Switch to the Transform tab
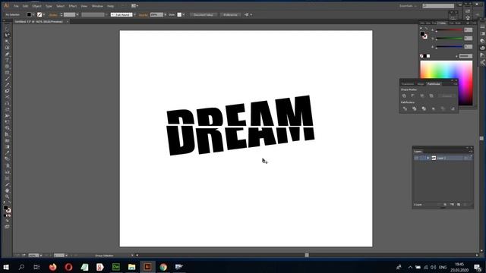Viewport: 486px width, 273px height. click(x=408, y=84)
